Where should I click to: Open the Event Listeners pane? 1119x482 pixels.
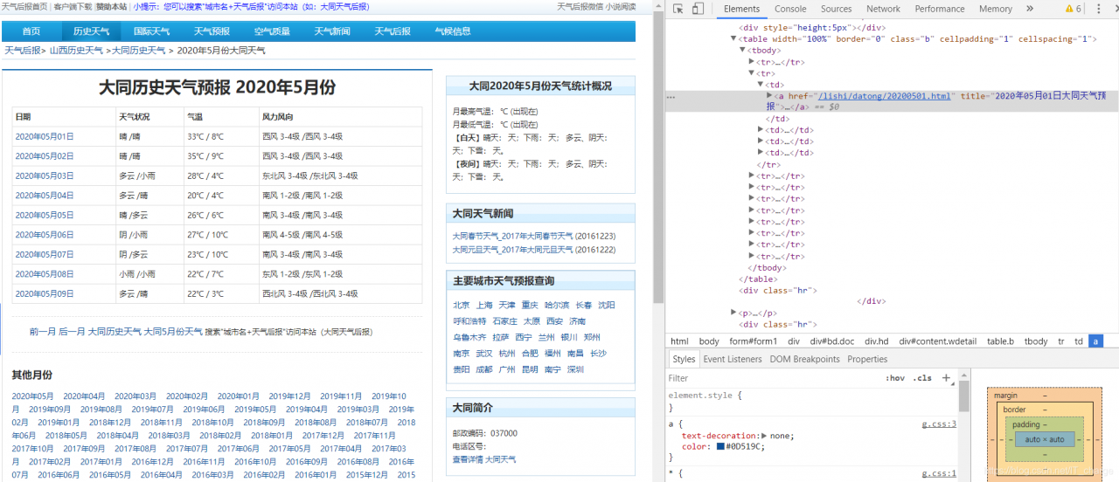[733, 359]
